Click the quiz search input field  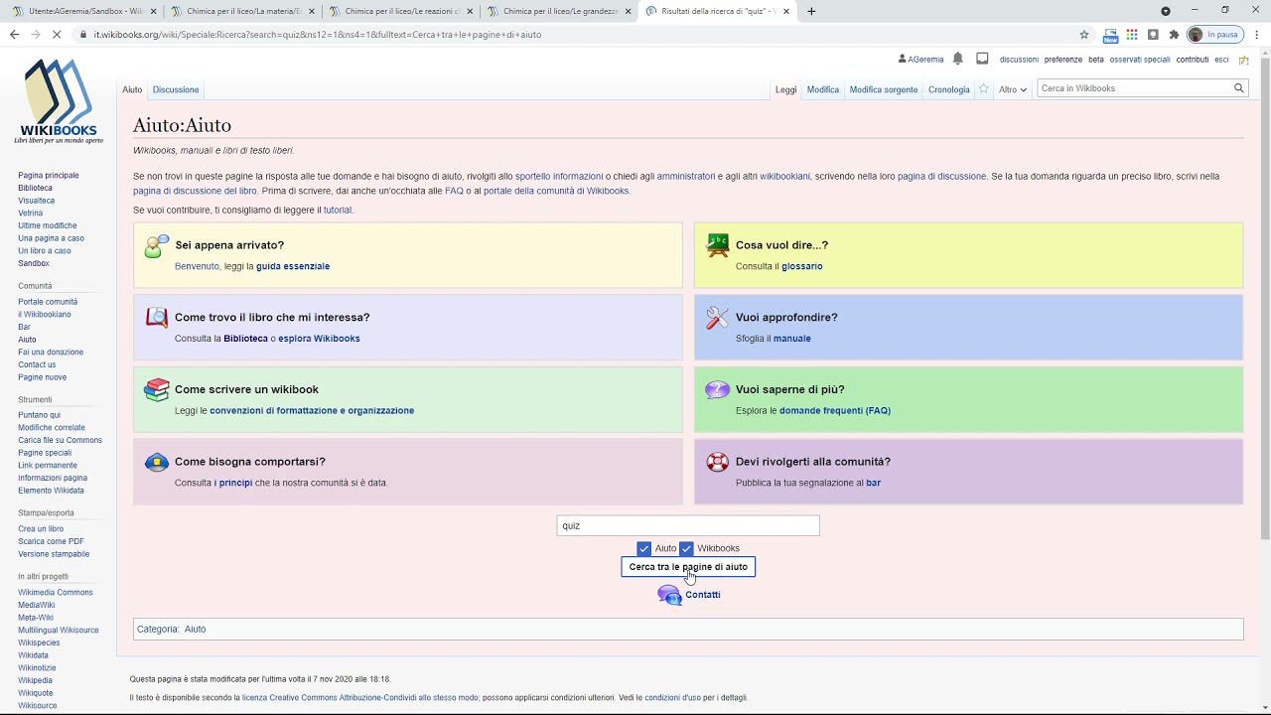coord(688,525)
